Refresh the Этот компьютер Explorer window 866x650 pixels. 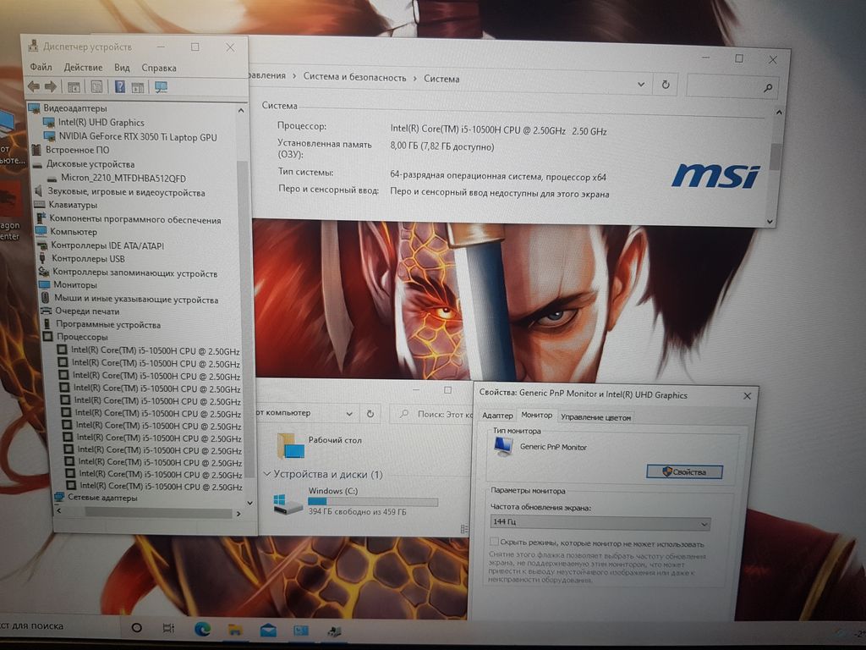pyautogui.click(x=370, y=413)
